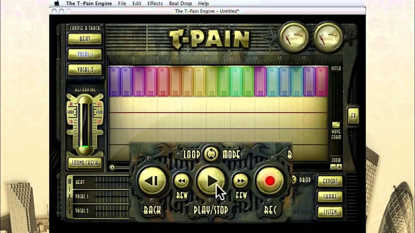The image size is (415, 233).
Task: Click the Sound Check button
Action: [x=85, y=163]
